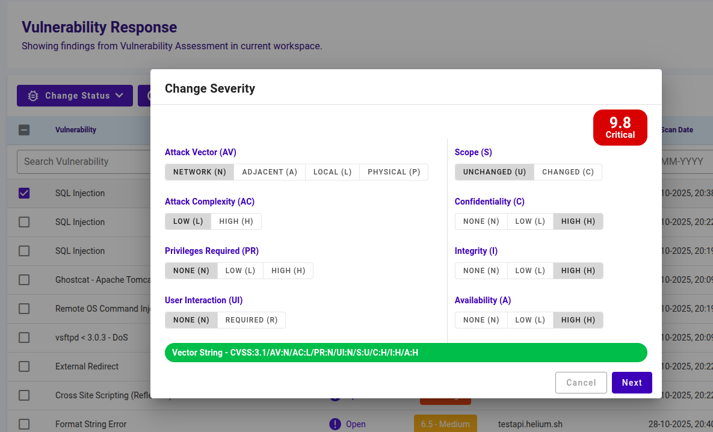Viewport: 713px width, 432px height.
Task: Click the bug icon on Change Status button
Action: click(32, 96)
